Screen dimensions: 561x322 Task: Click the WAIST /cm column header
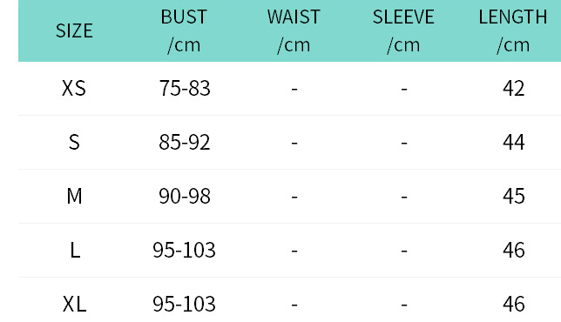tap(294, 31)
